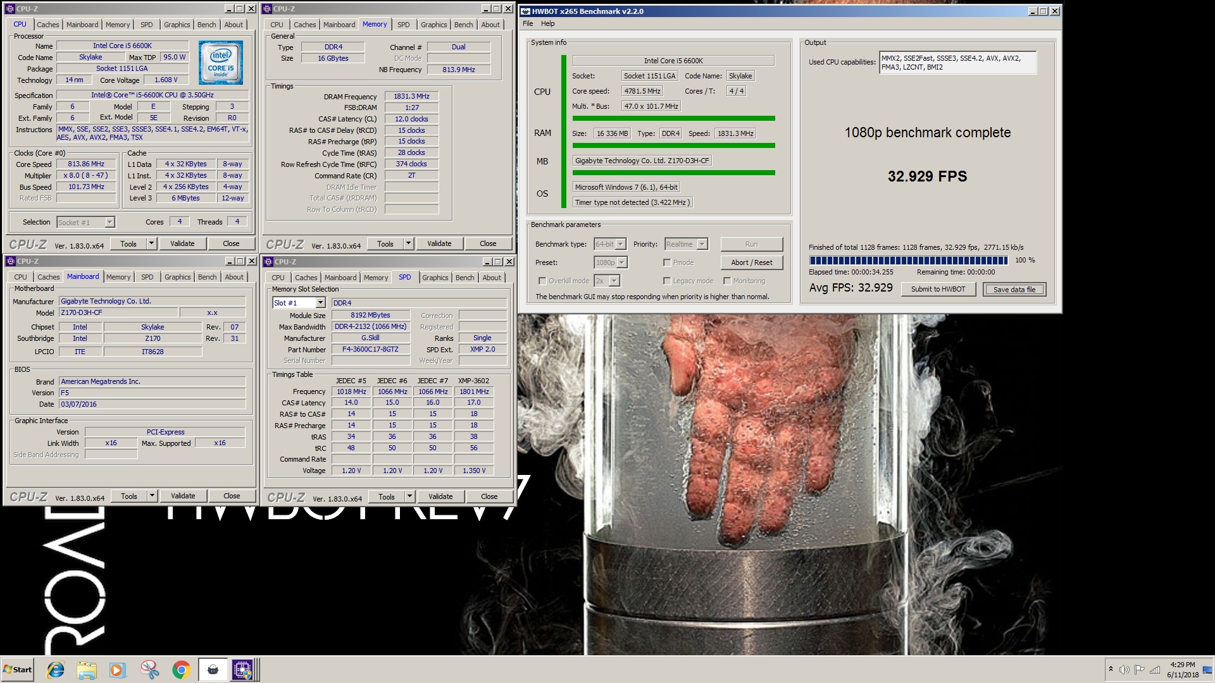The image size is (1215, 683).
Task: Click Tools button in Mainboard window
Action: pos(129,496)
